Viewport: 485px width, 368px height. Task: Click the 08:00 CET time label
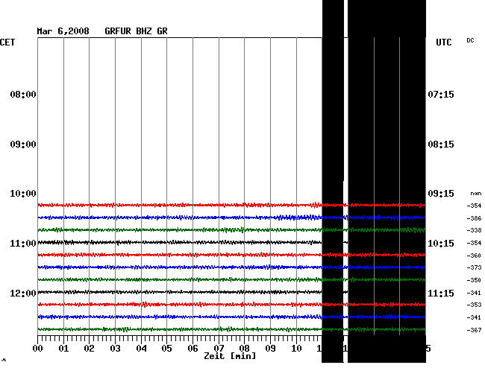click(23, 95)
